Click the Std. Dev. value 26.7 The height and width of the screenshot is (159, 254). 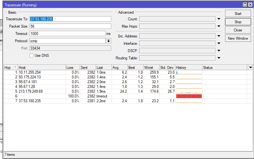pos(171,91)
